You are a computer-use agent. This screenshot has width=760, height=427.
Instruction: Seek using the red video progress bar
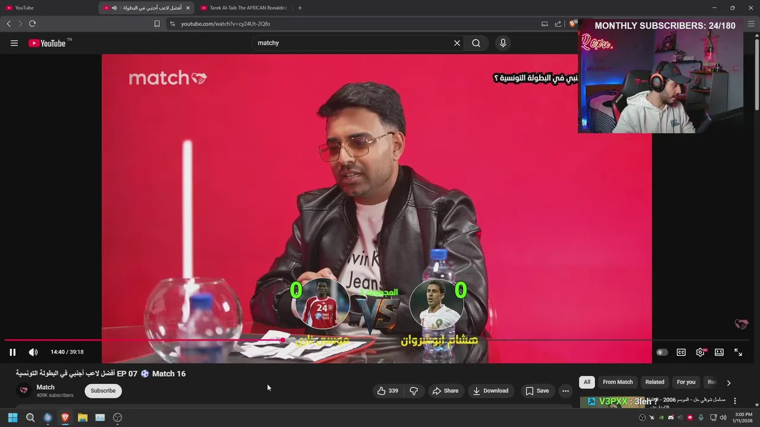click(x=378, y=340)
